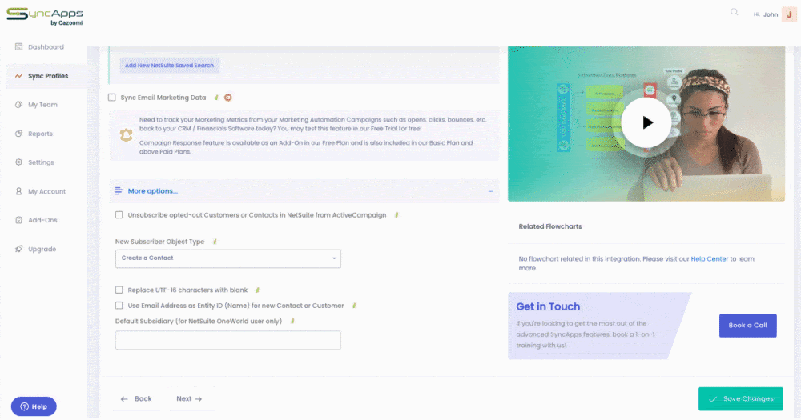
Task: Open the John user avatar menu
Action: coord(789,14)
